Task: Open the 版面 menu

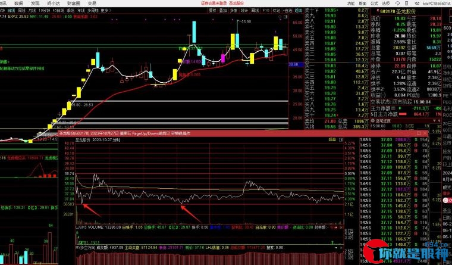Action: (363, 4)
